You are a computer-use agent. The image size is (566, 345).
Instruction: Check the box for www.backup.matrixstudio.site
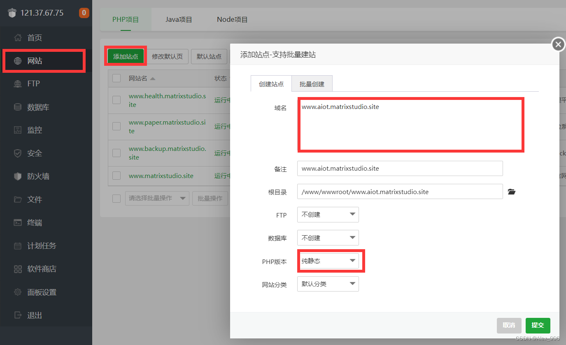click(x=116, y=153)
